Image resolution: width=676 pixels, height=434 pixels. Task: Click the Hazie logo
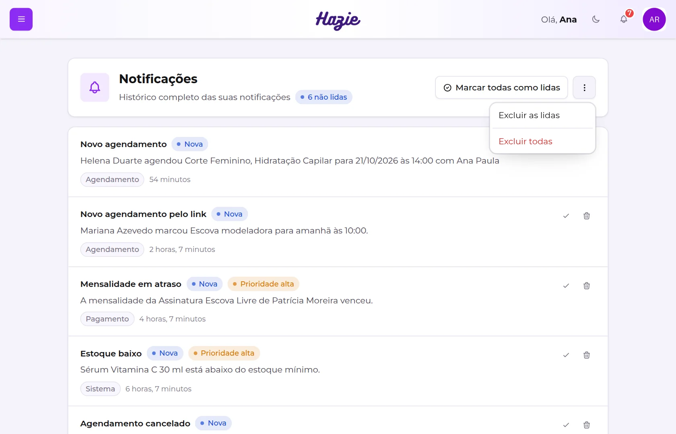tap(338, 20)
